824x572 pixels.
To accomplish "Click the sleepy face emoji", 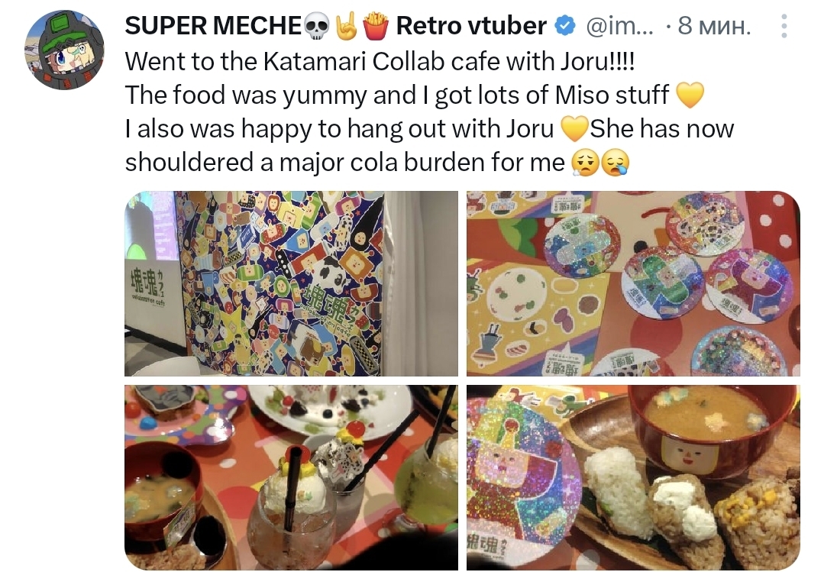I will click(616, 163).
